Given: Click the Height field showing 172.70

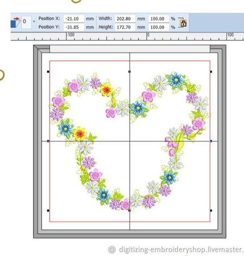Looking at the screenshot, I should tap(125, 27).
